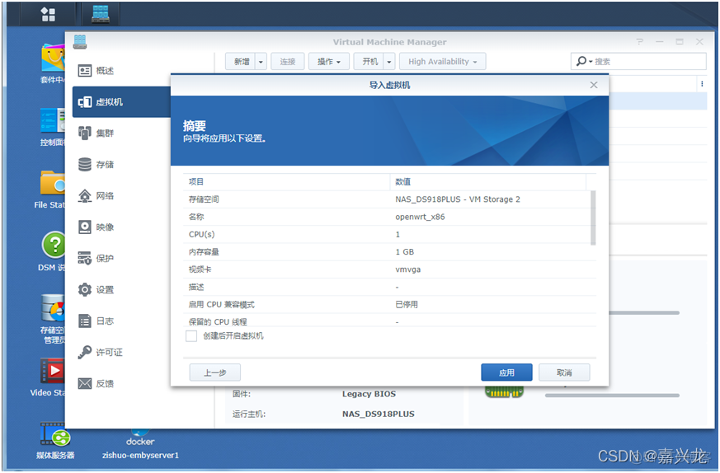This screenshot has width=720, height=473.
Task: Click the Virtual Machine Manager title icon
Action: (x=80, y=42)
